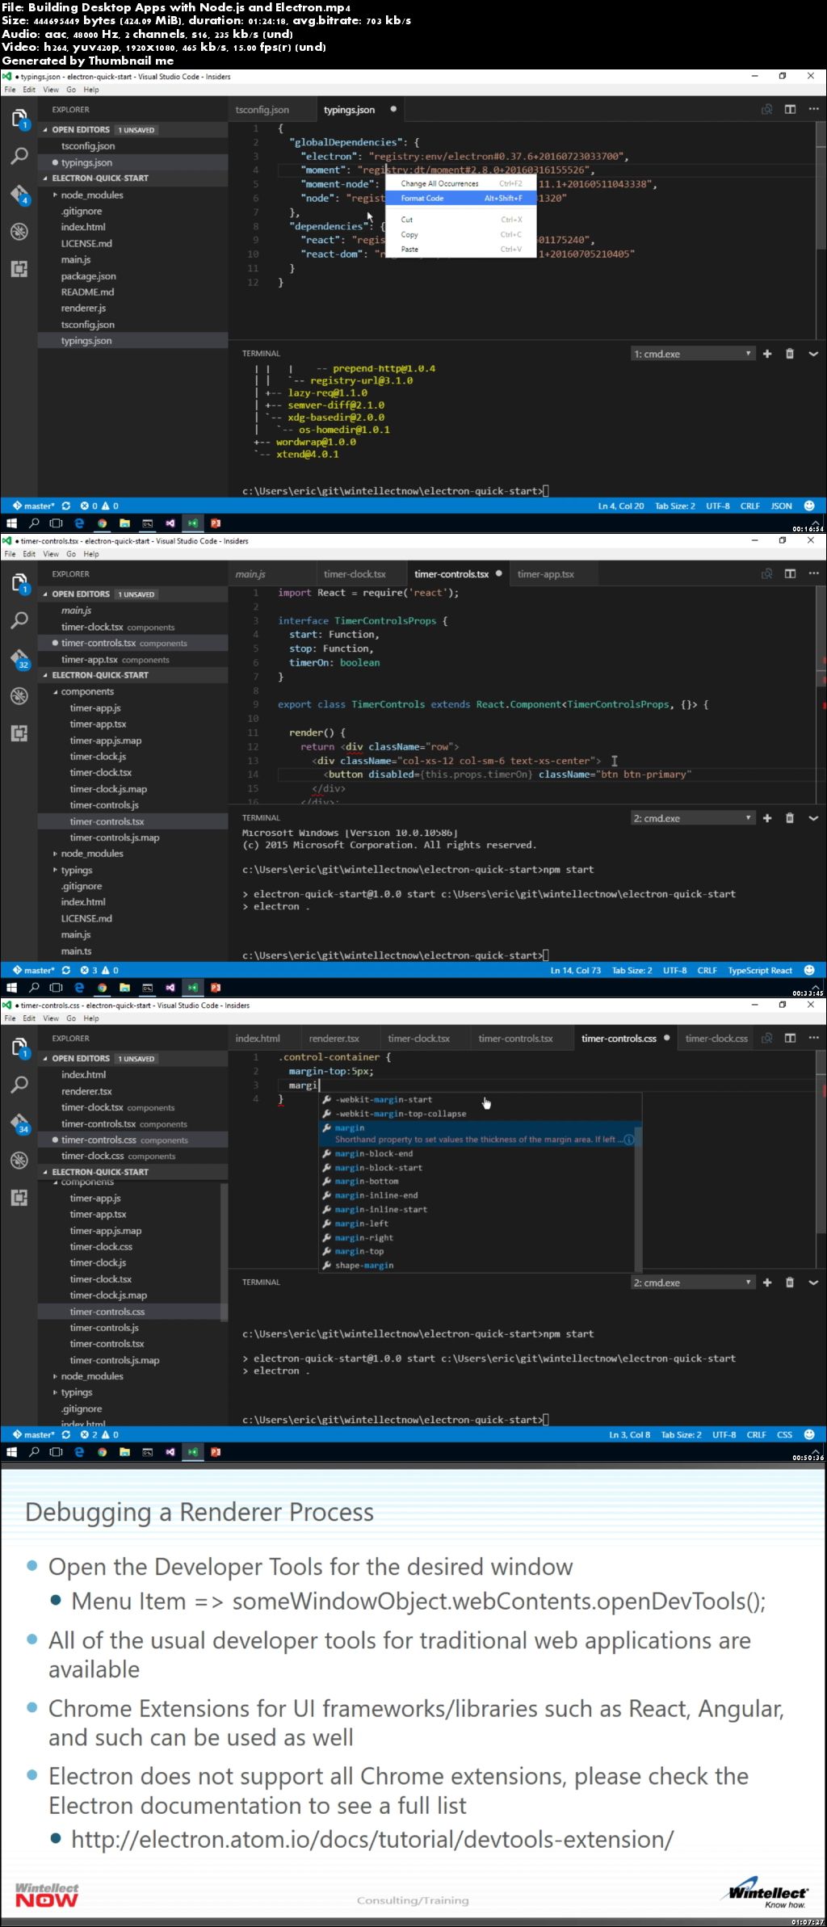Click JSON language mode in status bar
This screenshot has width=827, height=1927.
pyautogui.click(x=781, y=506)
